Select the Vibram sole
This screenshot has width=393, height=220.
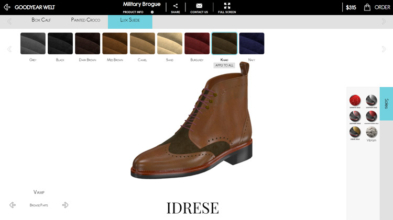click(371, 134)
